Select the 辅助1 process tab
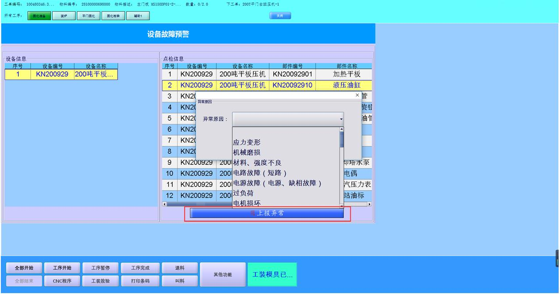The width and height of the screenshot is (560, 294). click(138, 16)
